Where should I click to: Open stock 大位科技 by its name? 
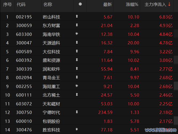[x=52, y=52]
